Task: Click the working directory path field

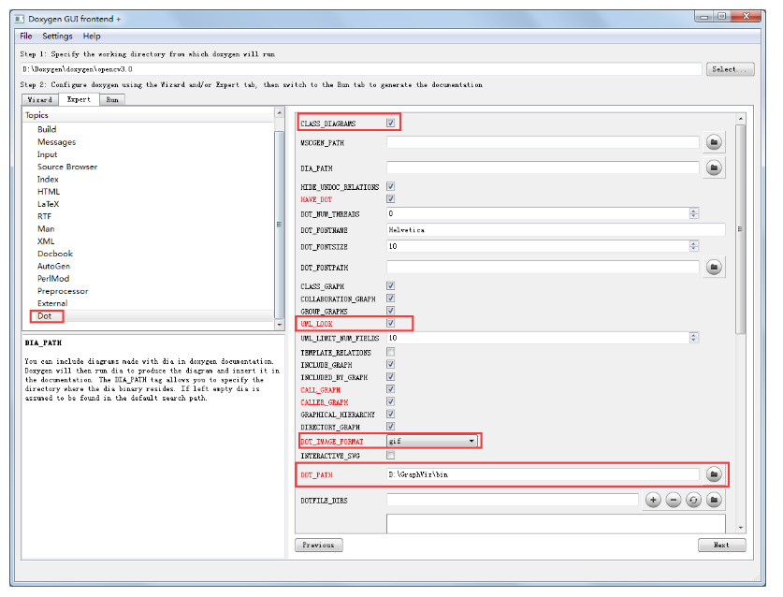Action: [x=361, y=69]
